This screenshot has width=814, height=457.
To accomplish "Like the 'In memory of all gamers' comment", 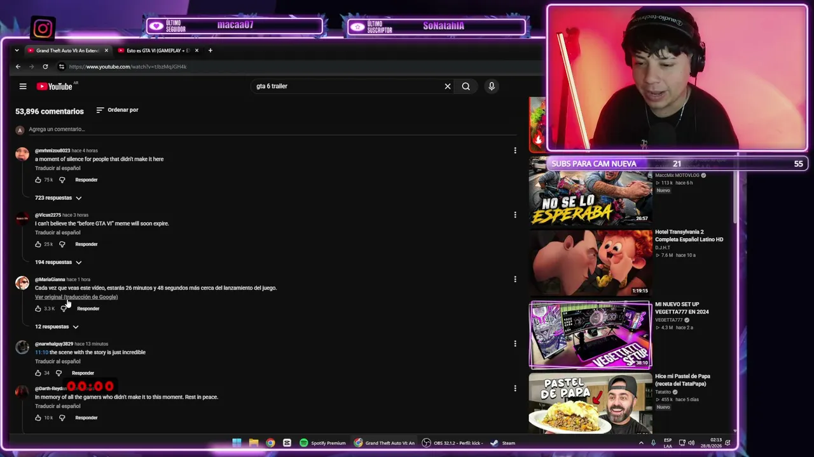I will [x=38, y=418].
